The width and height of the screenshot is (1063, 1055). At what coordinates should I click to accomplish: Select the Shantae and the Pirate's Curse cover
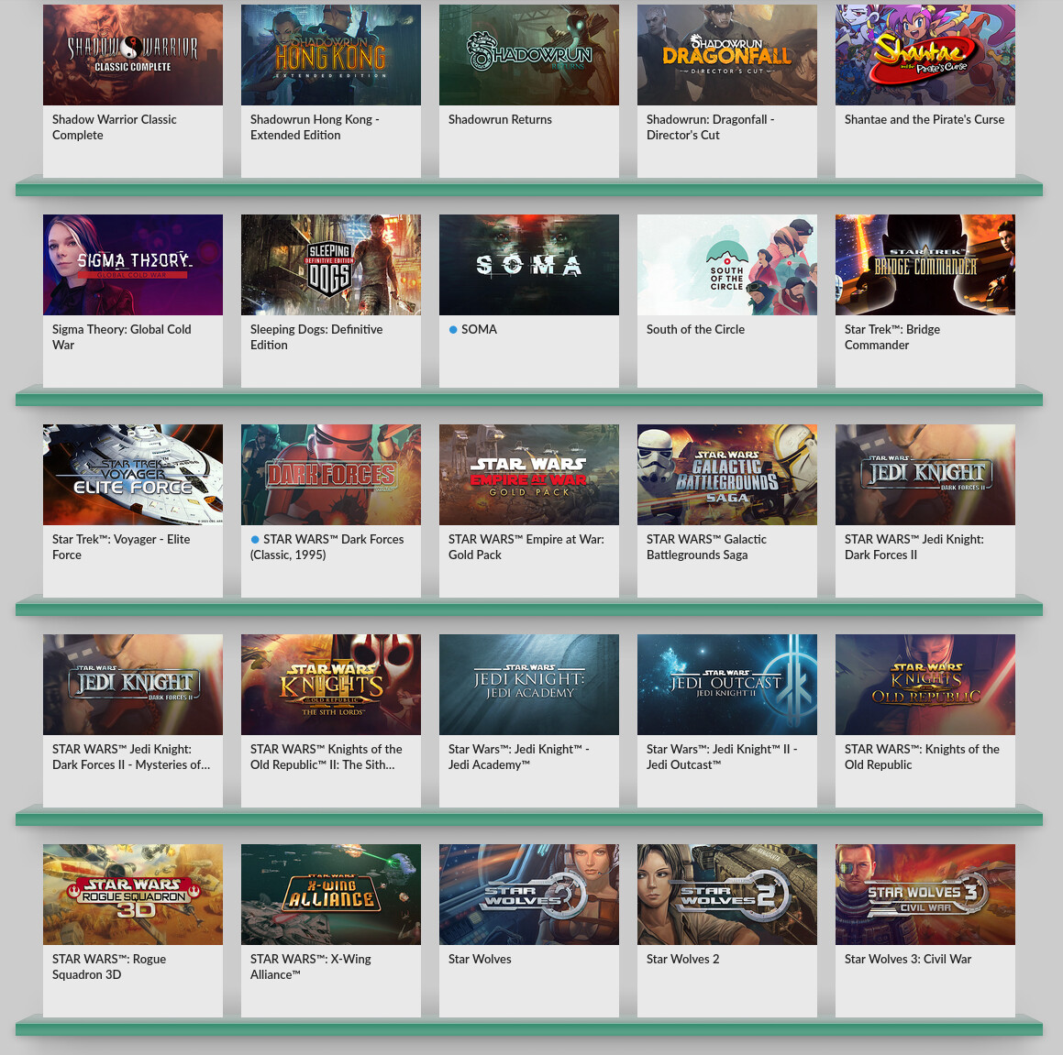click(925, 55)
